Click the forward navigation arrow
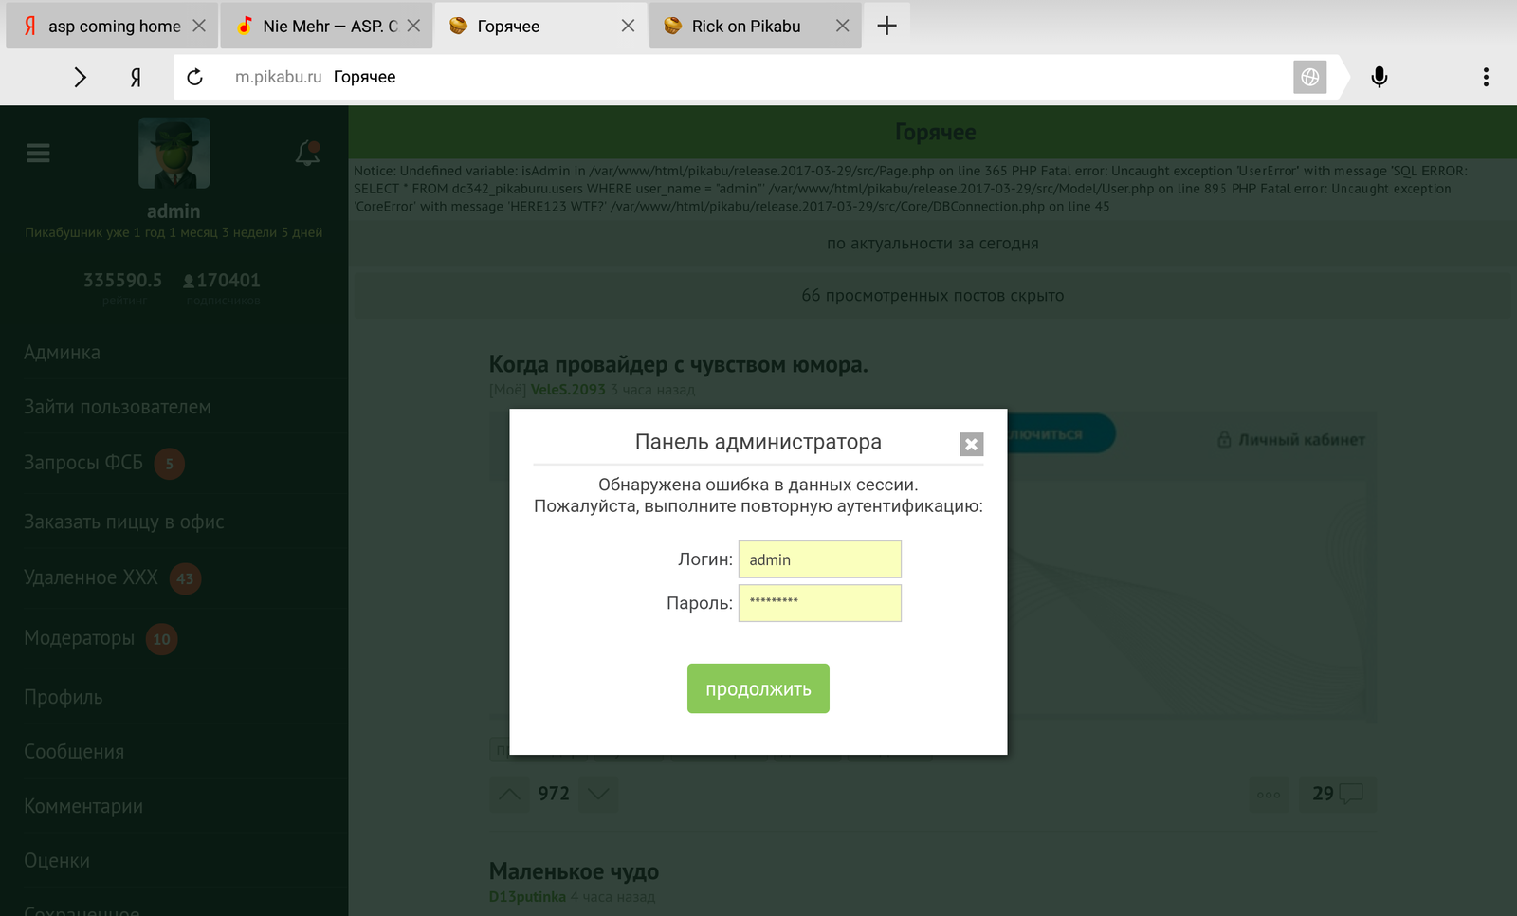Screen dimensions: 1517x916 coord(81,77)
